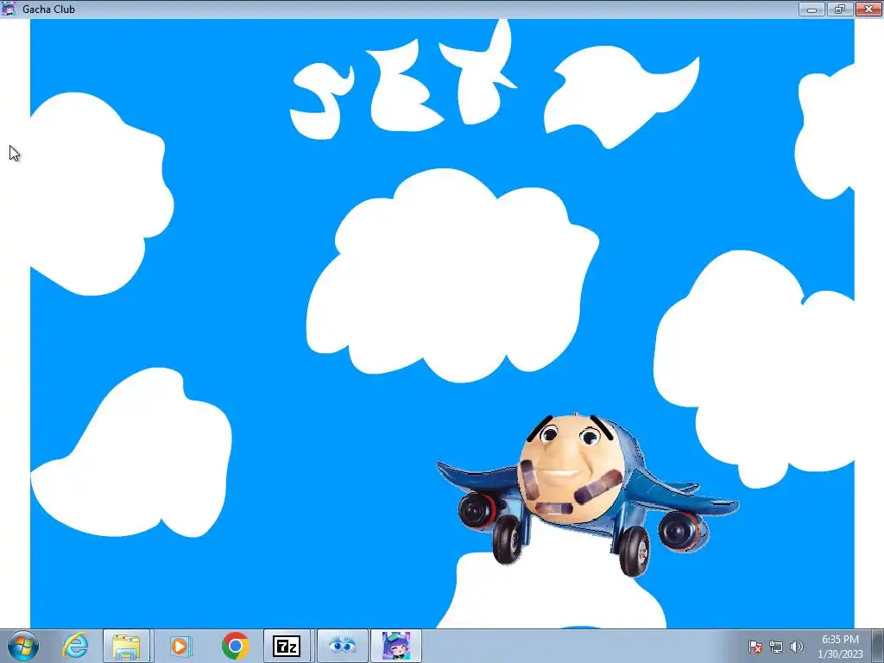Open the 7-Zip taskbar item
This screenshot has width=884, height=663.
tap(287, 646)
